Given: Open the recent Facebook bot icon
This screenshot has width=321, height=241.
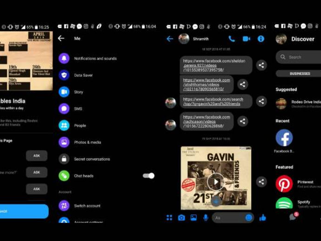Looking at the screenshot, I should tap(284, 138).
